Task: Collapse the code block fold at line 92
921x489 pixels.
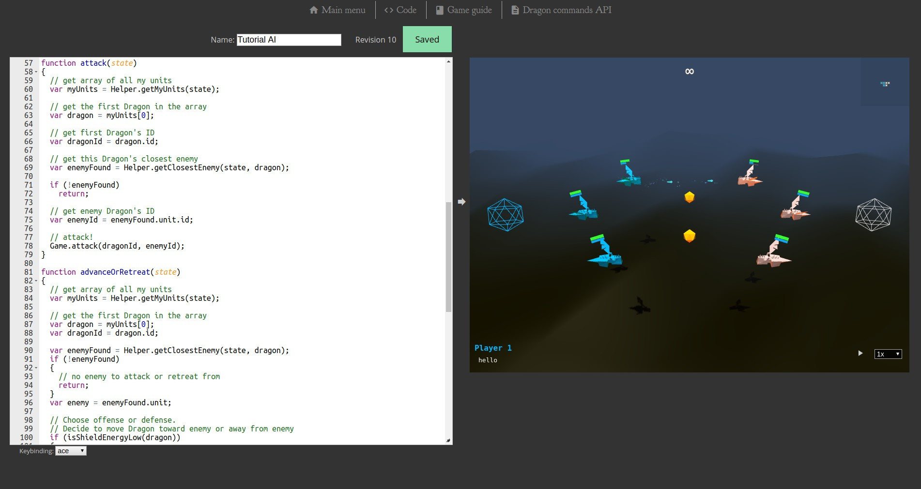Action: coord(36,368)
